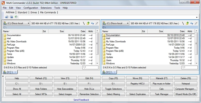Click the Task Manager button
The image size is (201, 103).
coord(162,94)
